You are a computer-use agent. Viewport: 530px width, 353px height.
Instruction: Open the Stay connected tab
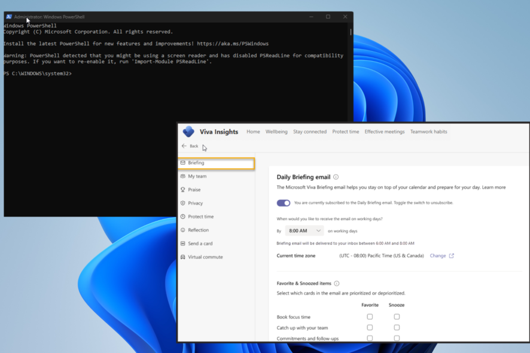[310, 132]
